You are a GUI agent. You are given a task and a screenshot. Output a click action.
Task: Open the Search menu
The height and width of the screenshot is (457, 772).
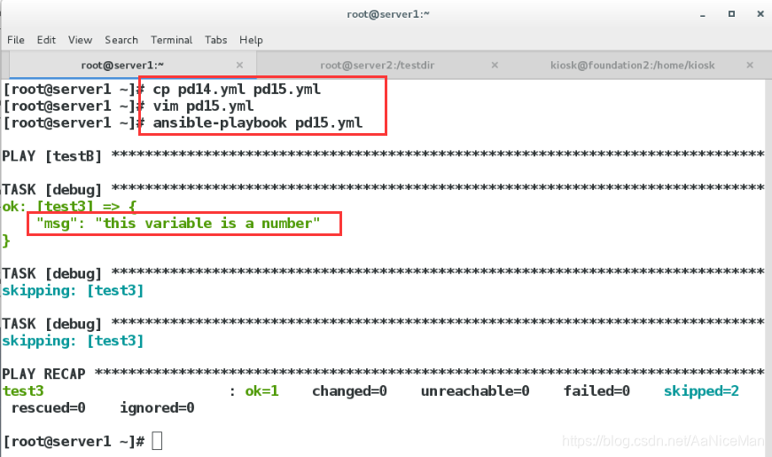click(x=121, y=40)
